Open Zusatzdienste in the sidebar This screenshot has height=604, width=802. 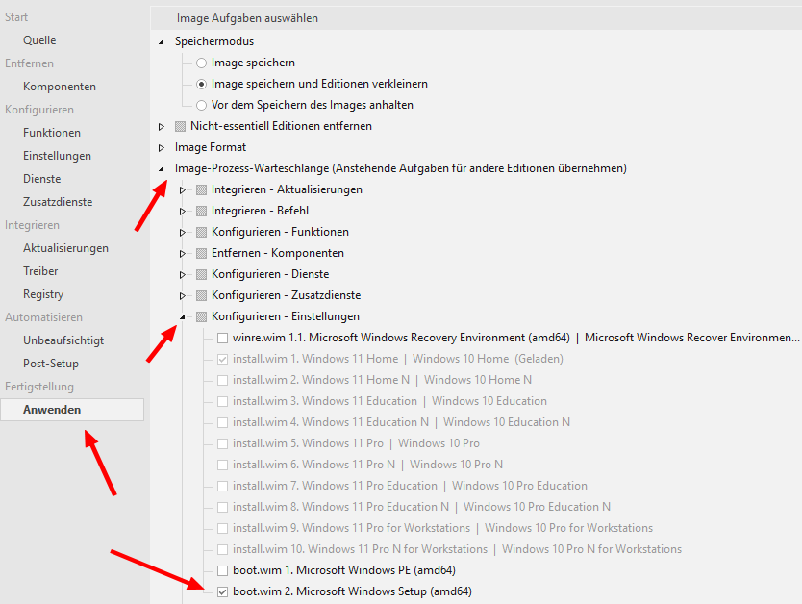pos(58,202)
